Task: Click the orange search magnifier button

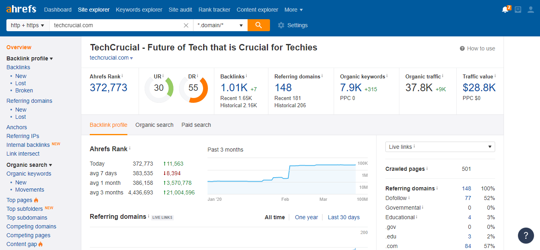Action: point(258,25)
